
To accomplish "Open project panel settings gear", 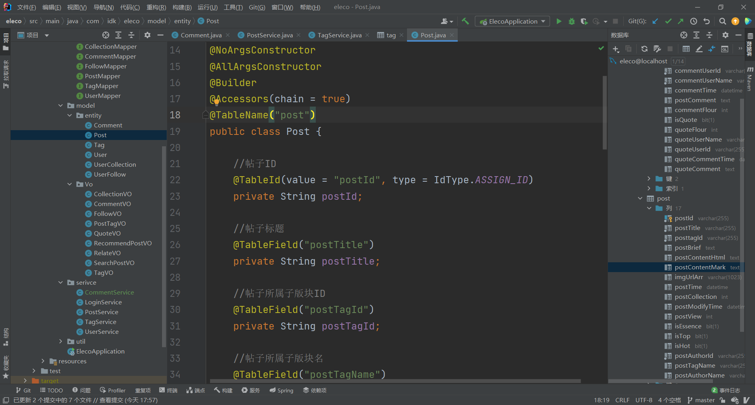I will click(x=147, y=35).
